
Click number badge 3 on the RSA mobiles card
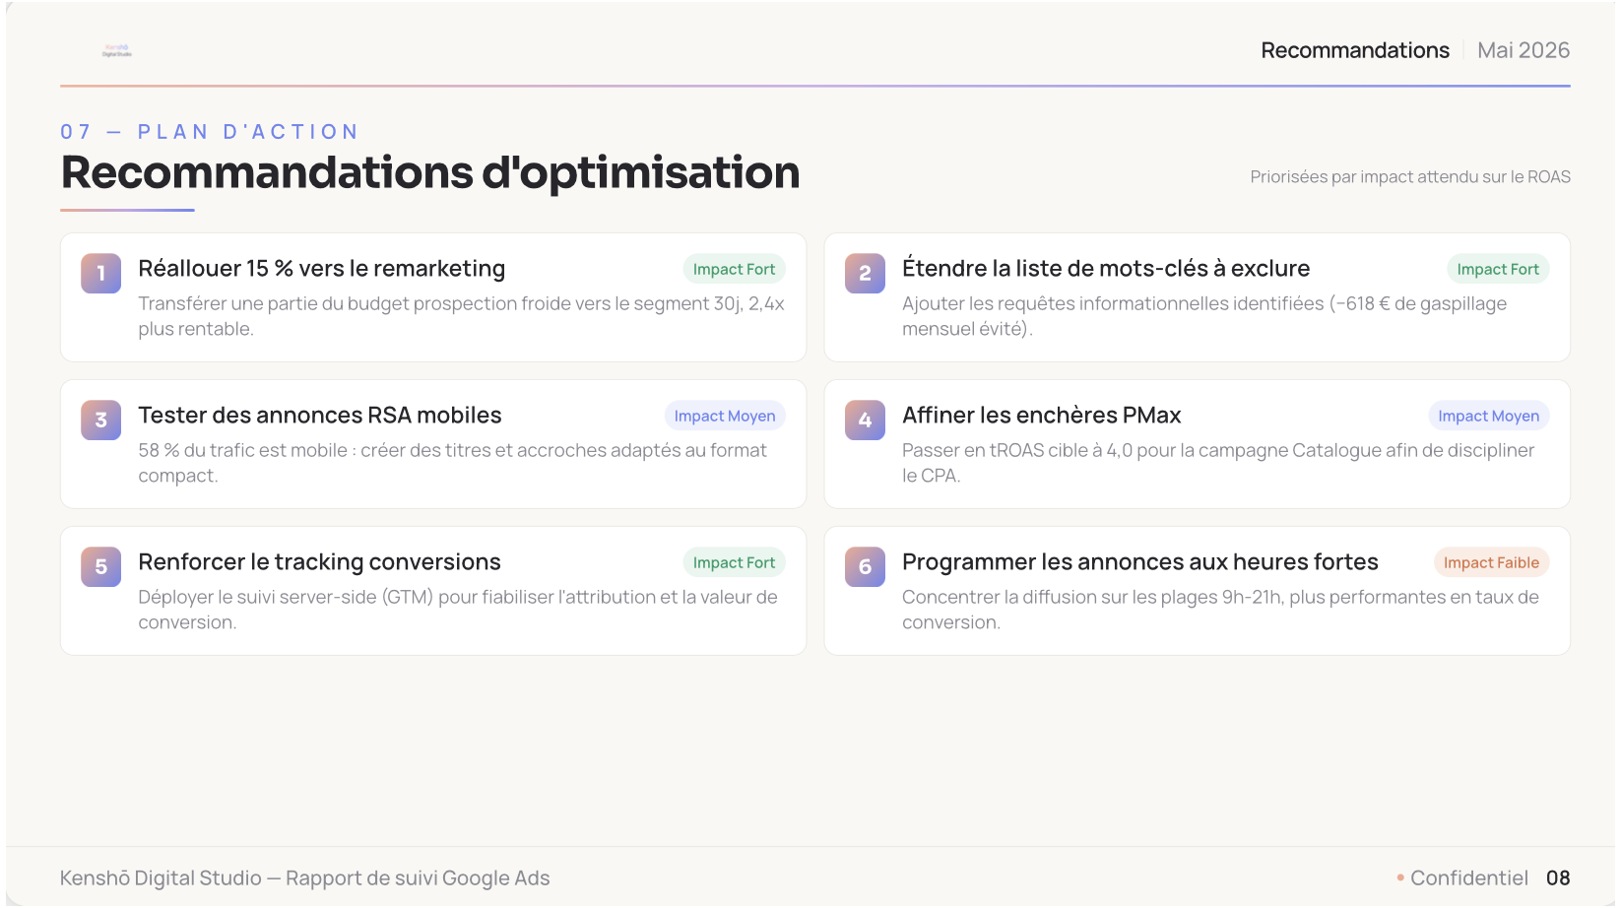(x=100, y=420)
